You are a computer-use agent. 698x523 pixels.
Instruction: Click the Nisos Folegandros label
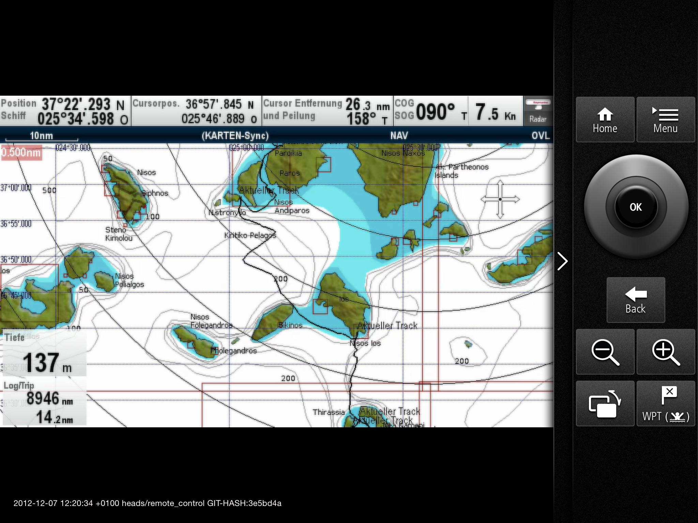(x=211, y=321)
